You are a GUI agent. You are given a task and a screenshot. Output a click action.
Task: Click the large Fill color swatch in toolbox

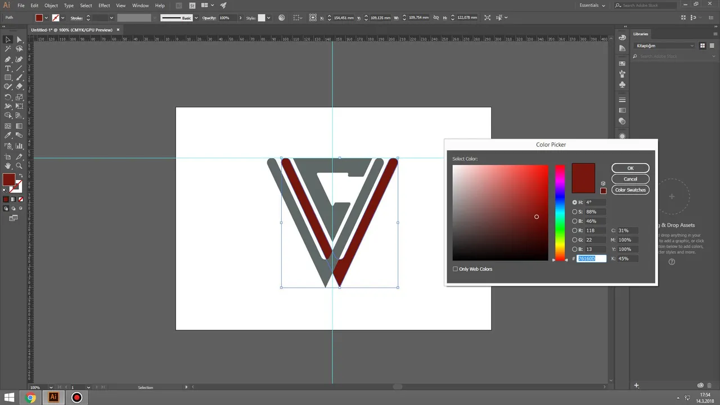coord(8,179)
